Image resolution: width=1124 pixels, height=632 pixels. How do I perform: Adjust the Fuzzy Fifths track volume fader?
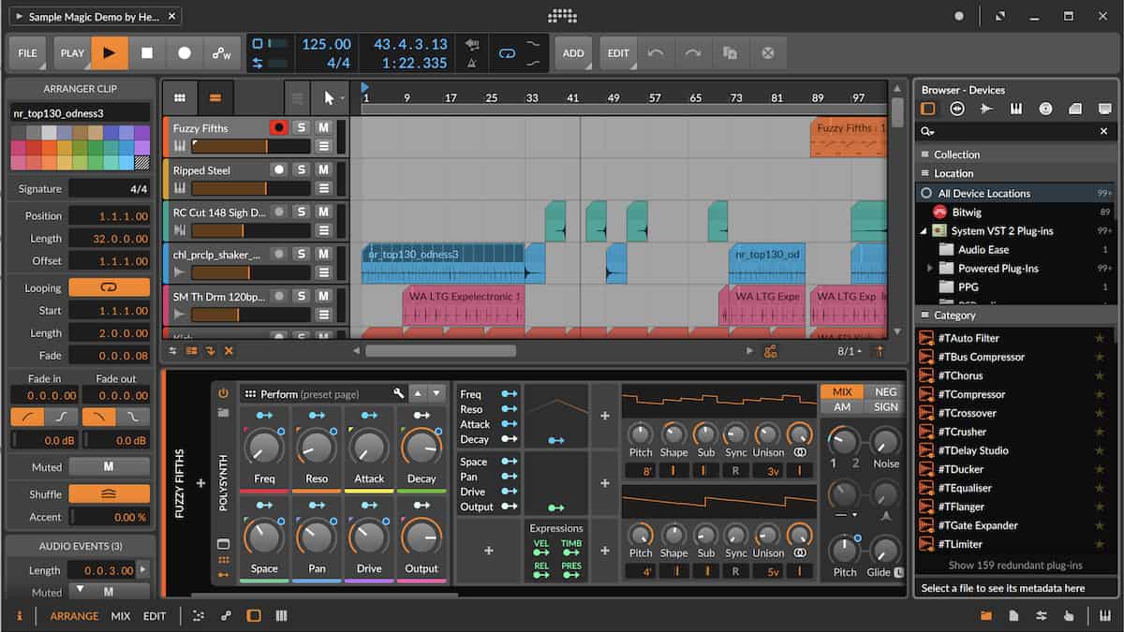click(x=250, y=146)
